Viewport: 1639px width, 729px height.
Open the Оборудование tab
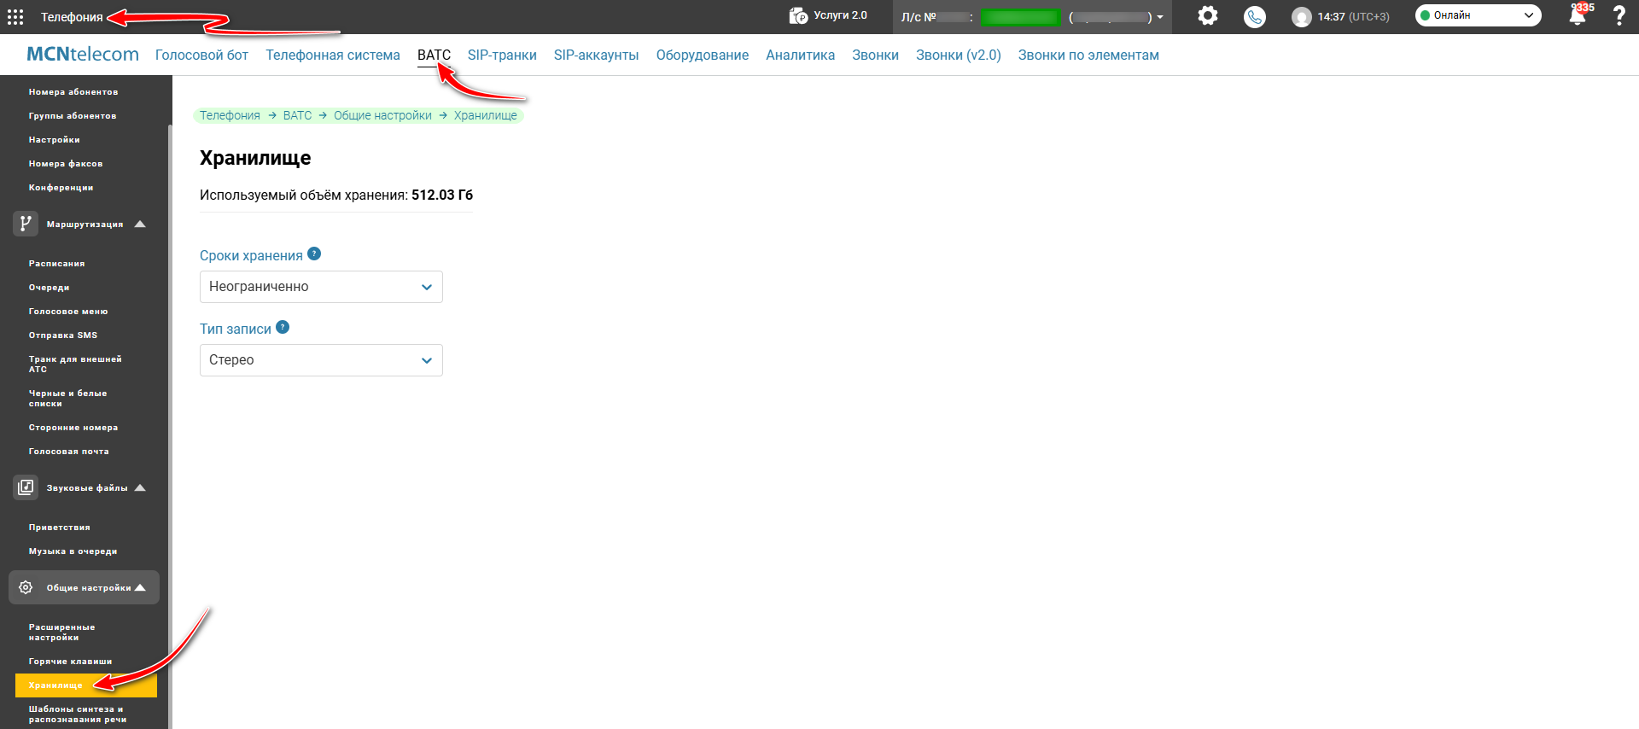point(703,55)
